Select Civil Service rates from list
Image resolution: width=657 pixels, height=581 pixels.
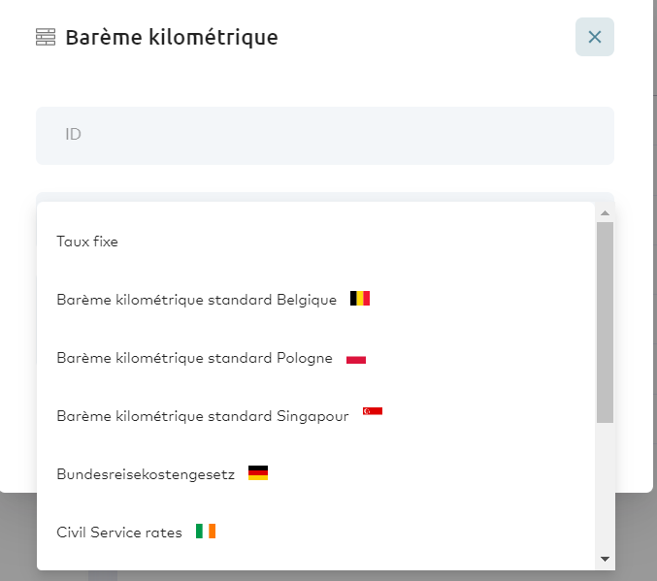click(119, 533)
